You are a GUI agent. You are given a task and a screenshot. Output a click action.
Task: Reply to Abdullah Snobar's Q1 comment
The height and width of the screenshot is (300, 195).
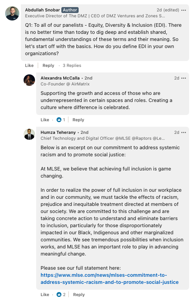[48, 65]
